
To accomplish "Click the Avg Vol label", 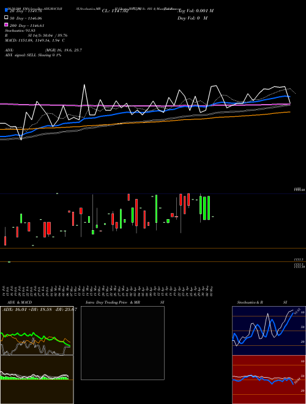I will tap(196, 11).
